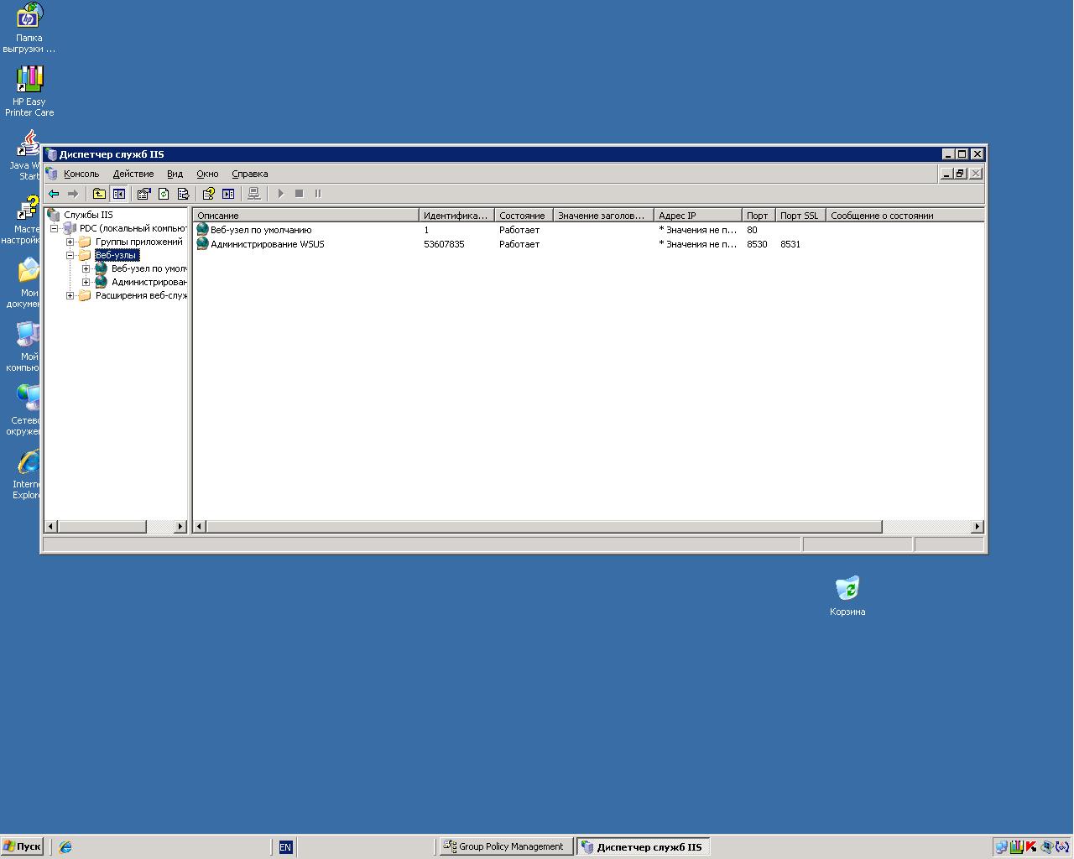Click the Forward arrow in the toolbar
Viewport: 1074px width, 859px height.
pyautogui.click(x=73, y=194)
